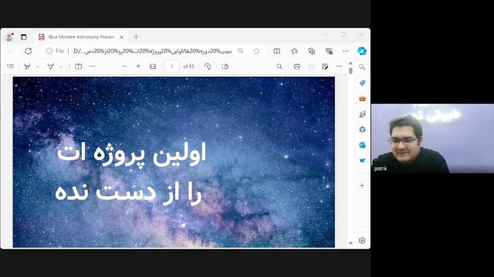
Task: Show the PDF table of contents
Action: coord(10,66)
